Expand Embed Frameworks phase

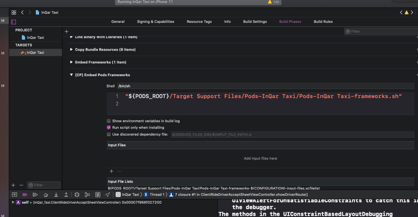[x=72, y=62]
